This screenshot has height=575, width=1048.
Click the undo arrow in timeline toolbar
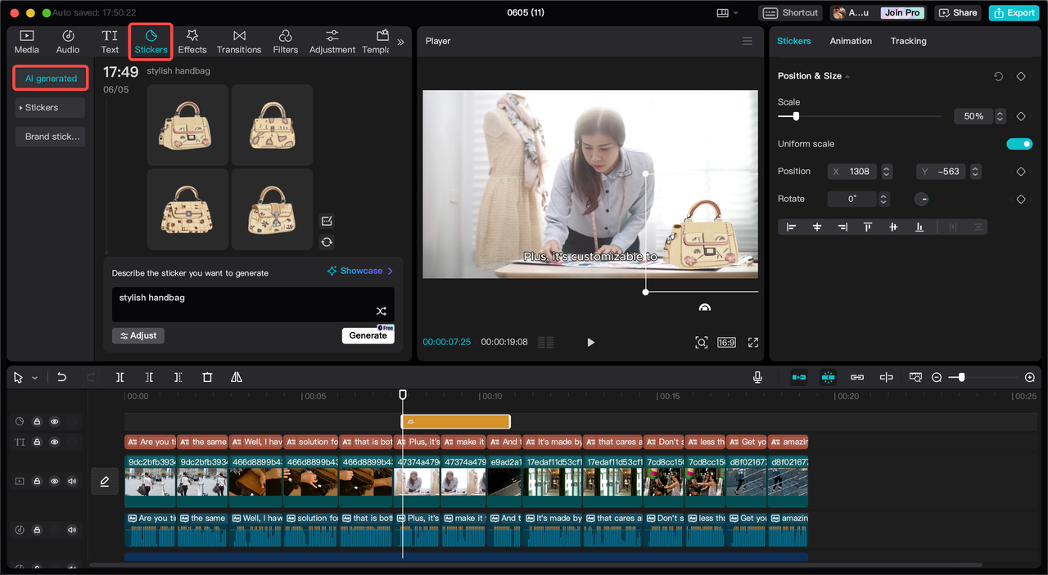pos(61,377)
